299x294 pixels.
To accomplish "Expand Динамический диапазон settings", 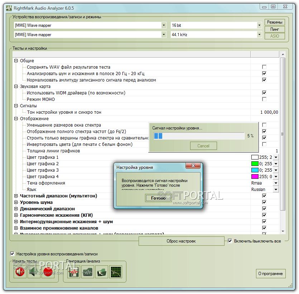I will (x=16, y=209).
